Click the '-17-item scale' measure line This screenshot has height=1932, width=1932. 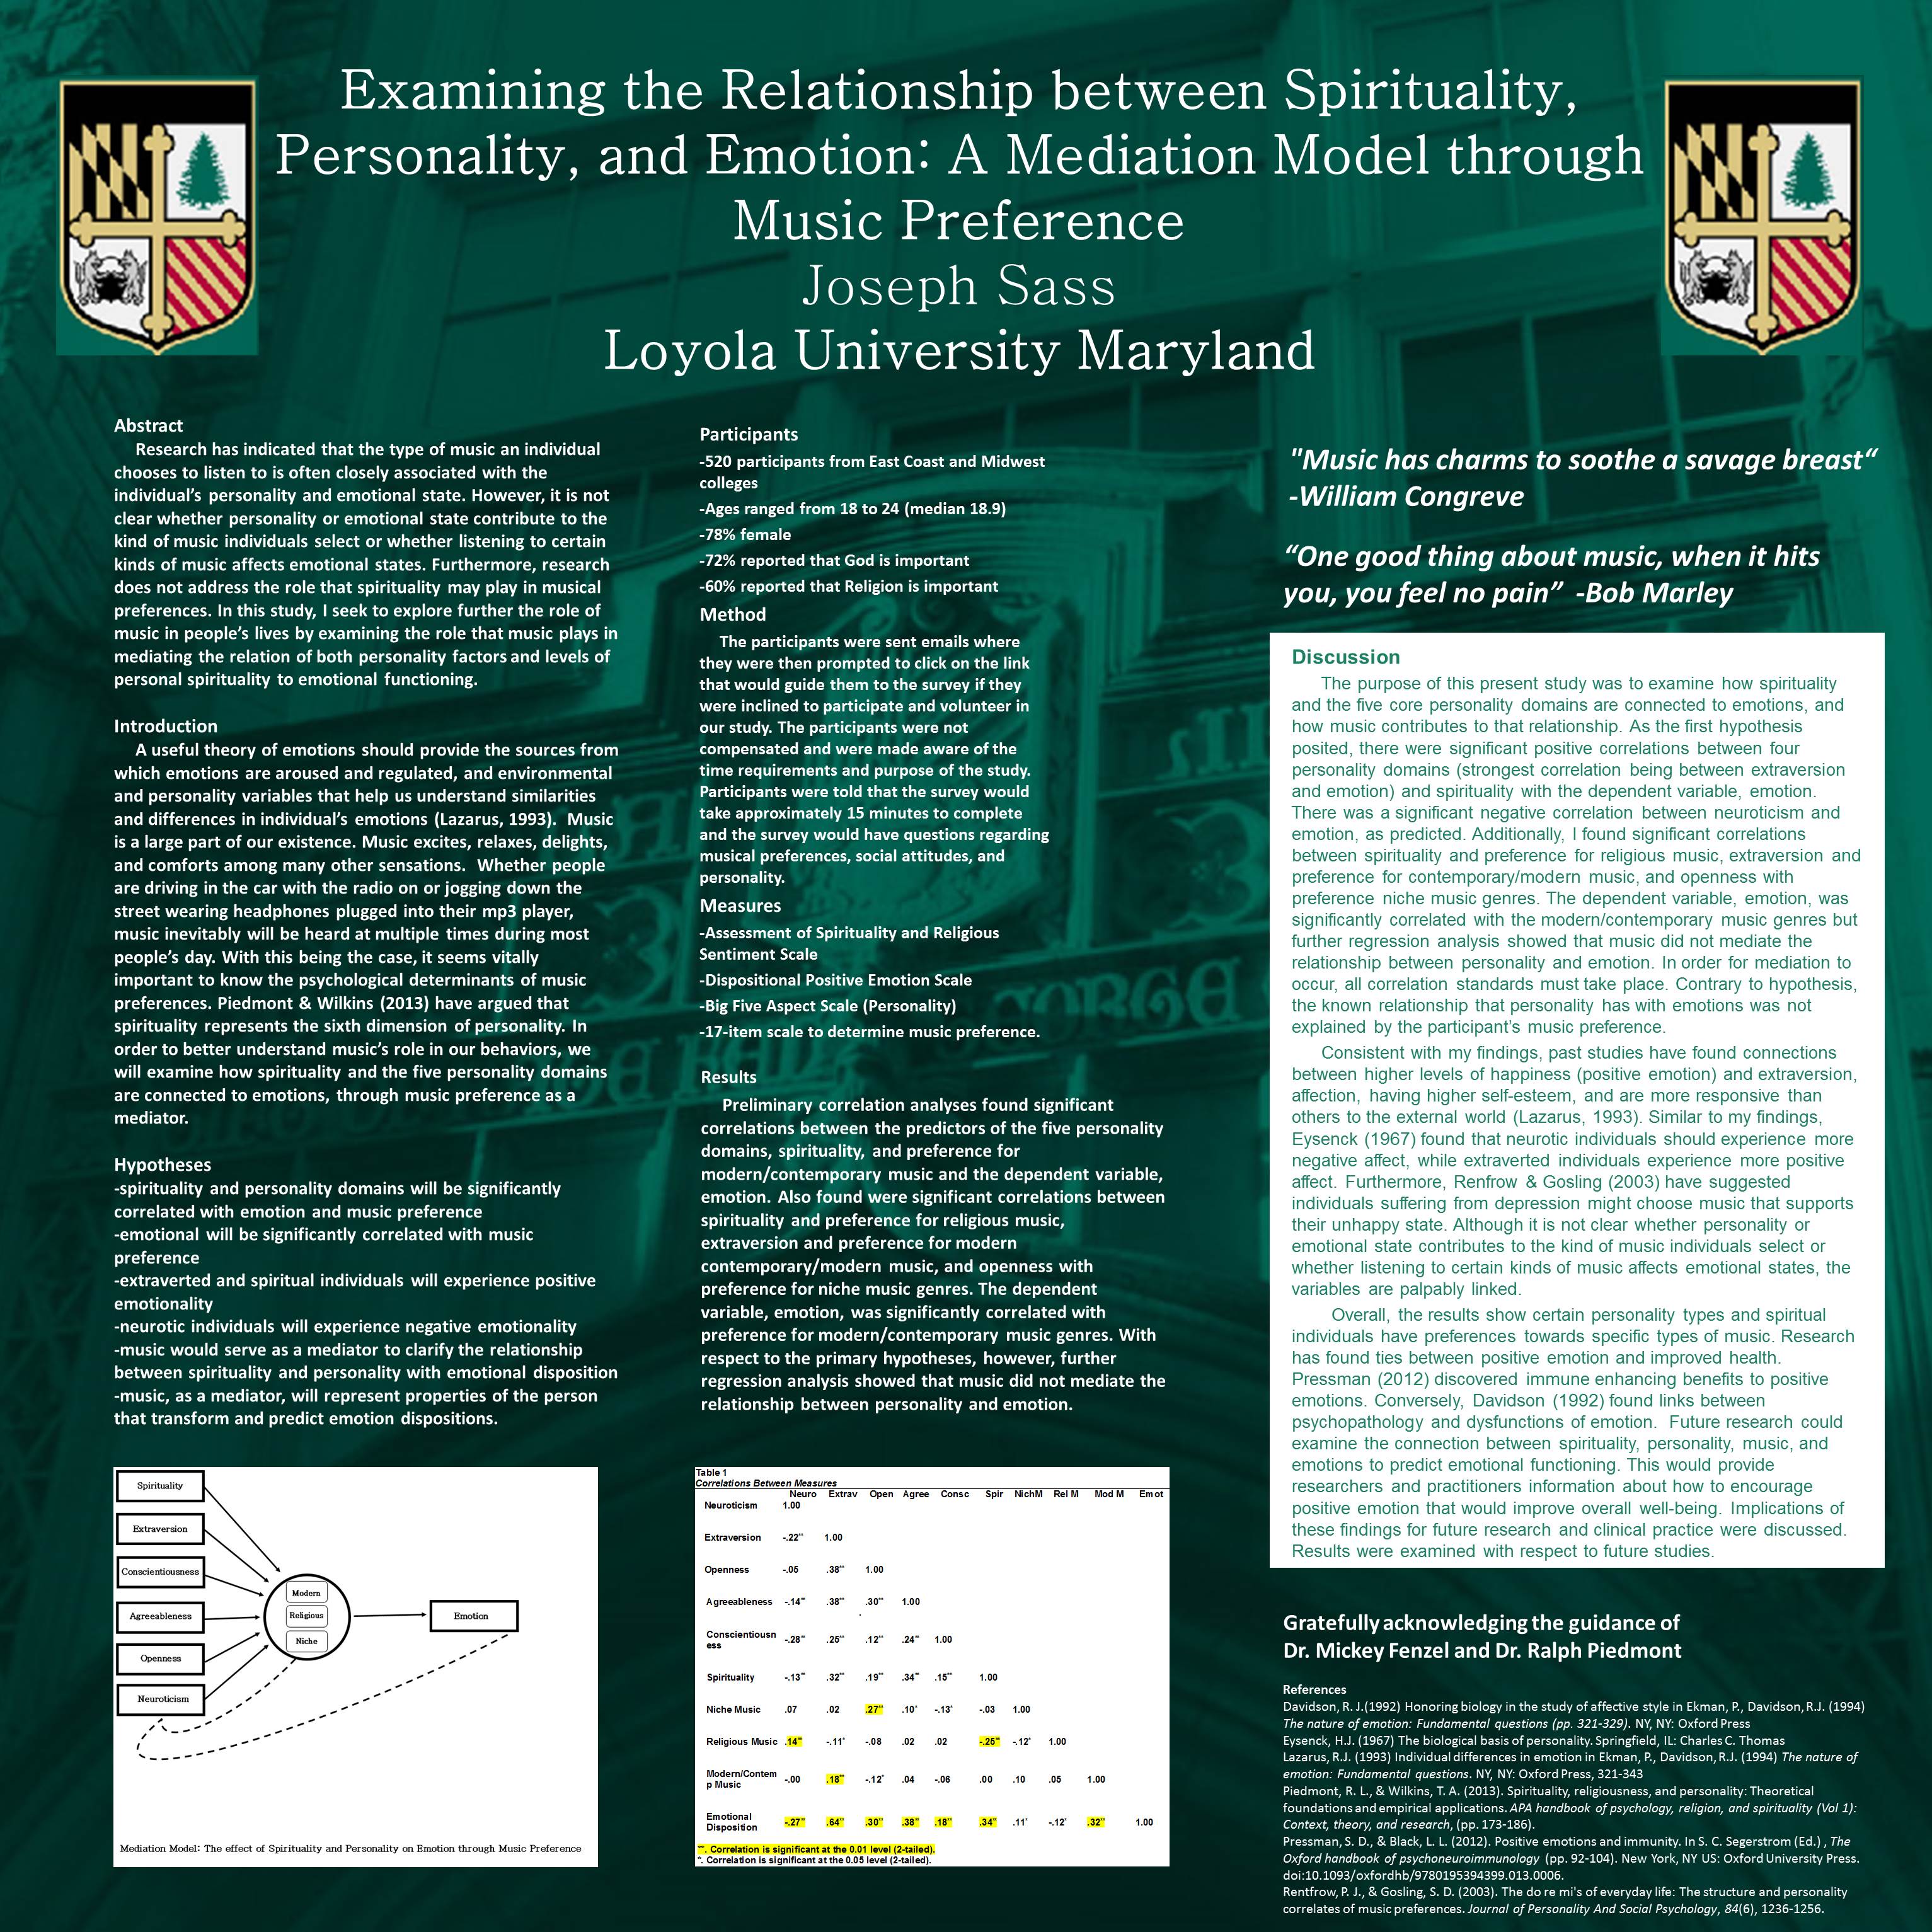[869, 1032]
